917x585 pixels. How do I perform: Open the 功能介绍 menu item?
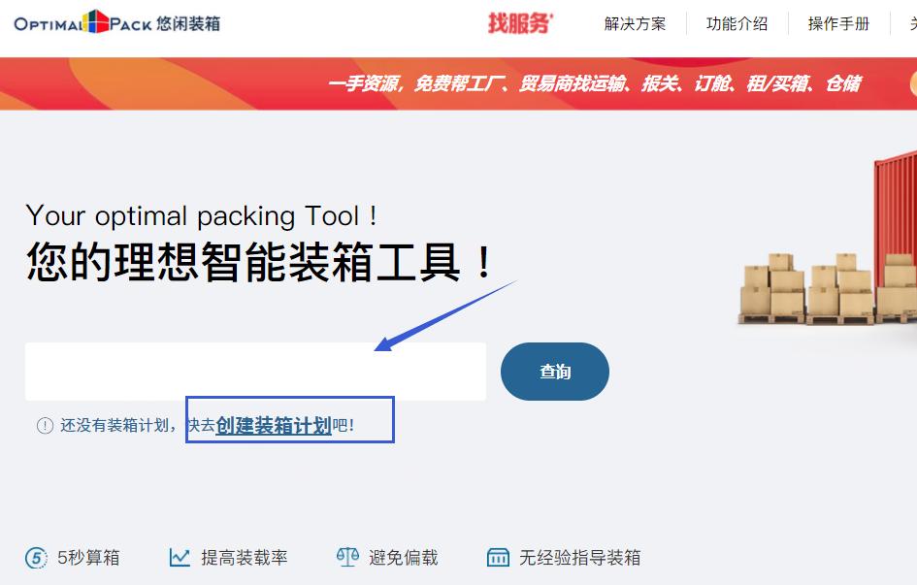737,24
